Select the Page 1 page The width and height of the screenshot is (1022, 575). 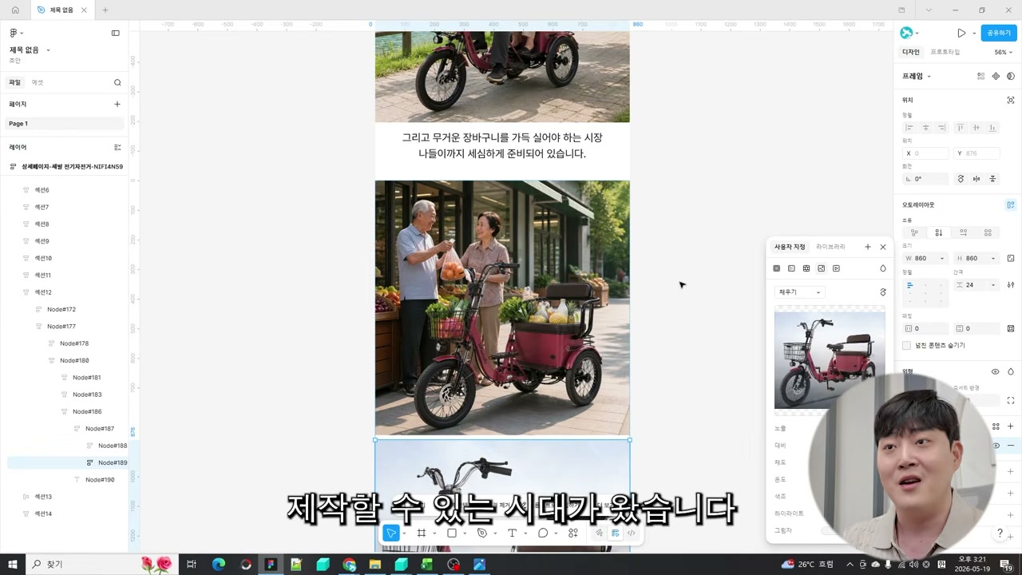pyautogui.click(x=65, y=124)
